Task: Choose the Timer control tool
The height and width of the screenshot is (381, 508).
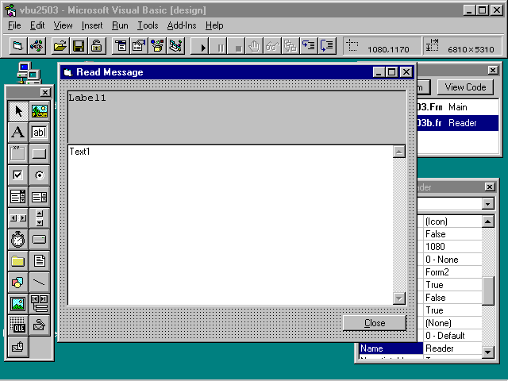Action: [17, 239]
